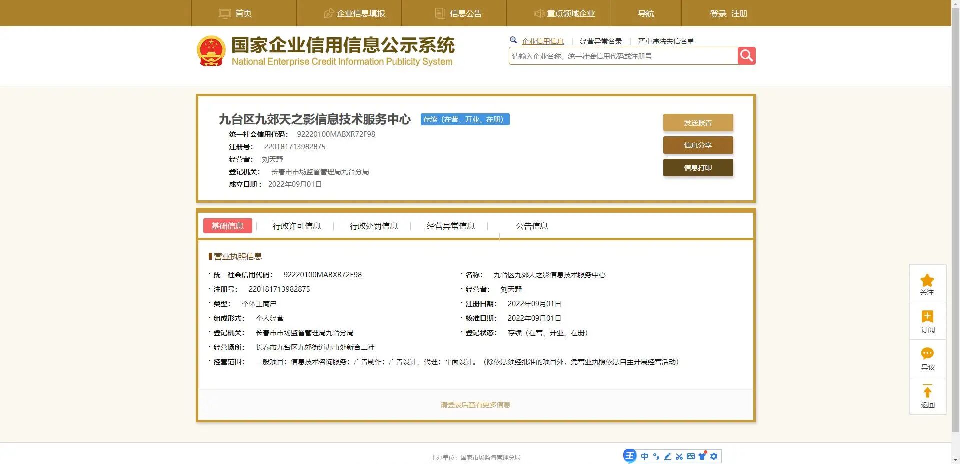Click the 订阅 subscribe plus icon
This screenshot has width=960, height=464.
[927, 316]
